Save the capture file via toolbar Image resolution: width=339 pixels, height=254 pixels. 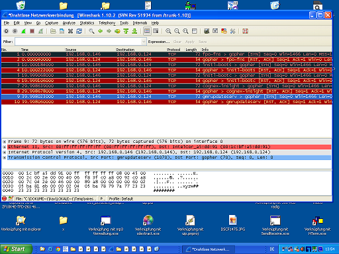coord(62,31)
